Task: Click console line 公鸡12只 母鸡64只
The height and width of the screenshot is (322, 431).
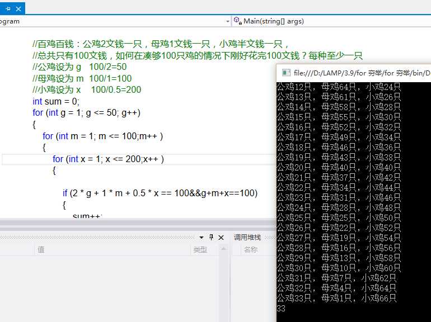Action: click(x=339, y=87)
